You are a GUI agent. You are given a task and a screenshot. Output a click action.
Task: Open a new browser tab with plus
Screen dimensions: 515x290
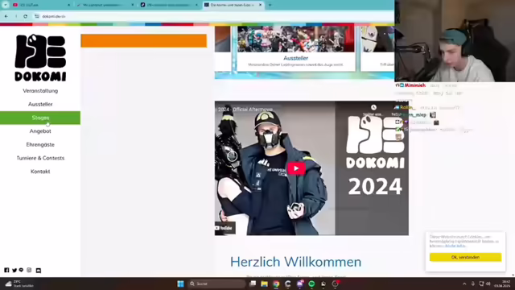pos(270,5)
